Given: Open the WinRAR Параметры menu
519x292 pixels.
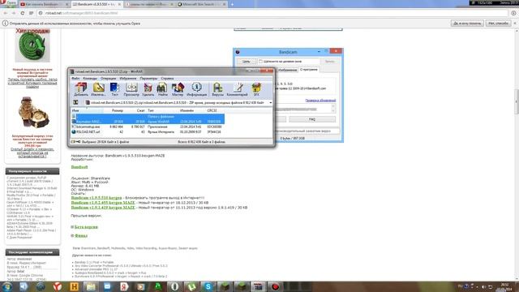Looking at the screenshot, I should [148, 79].
